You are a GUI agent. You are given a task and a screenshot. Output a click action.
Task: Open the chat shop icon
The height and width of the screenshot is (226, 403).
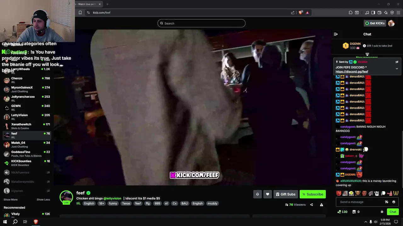[354, 212]
